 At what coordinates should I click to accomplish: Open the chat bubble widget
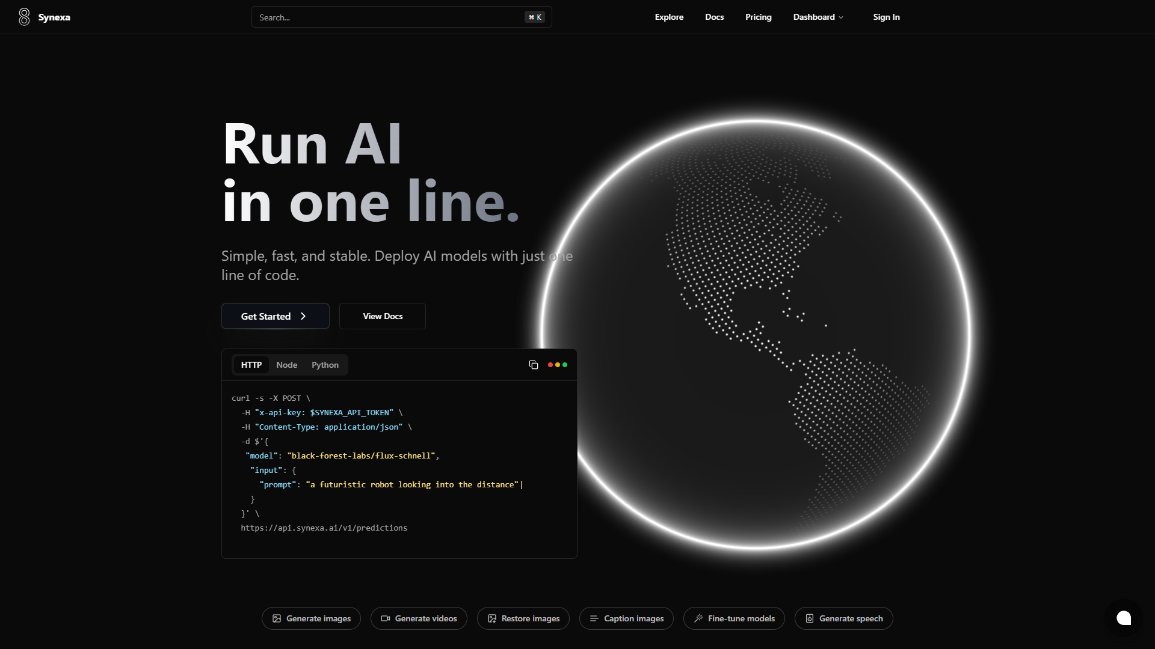[x=1124, y=618]
